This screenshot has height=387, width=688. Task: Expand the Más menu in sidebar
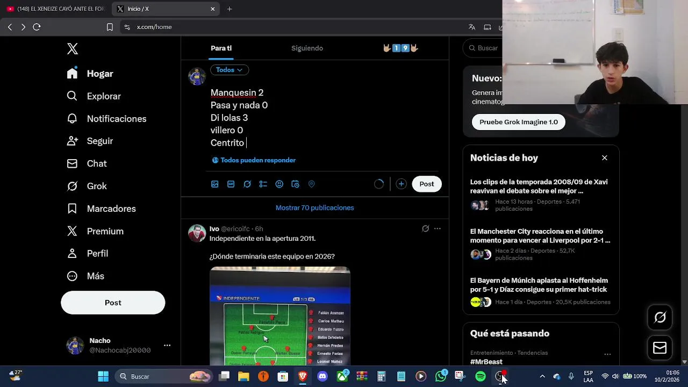pyautogui.click(x=85, y=276)
